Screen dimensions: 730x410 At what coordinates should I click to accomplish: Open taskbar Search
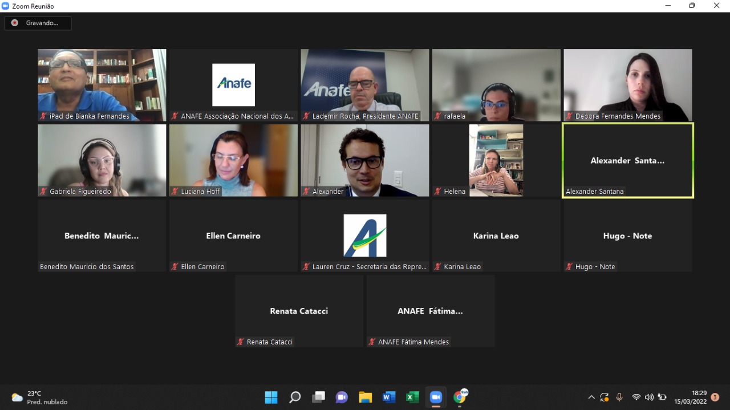click(295, 397)
